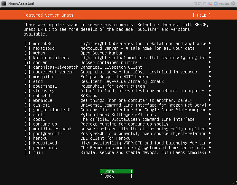This screenshot has height=185, width=237.
Task: Click 'Docker container runtime' description
Action: coord(109,62)
